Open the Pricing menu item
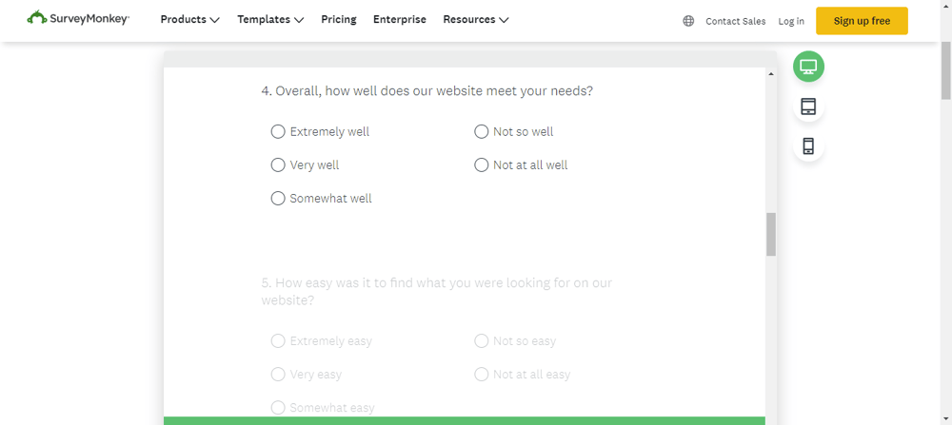This screenshot has height=425, width=952. 339,19
